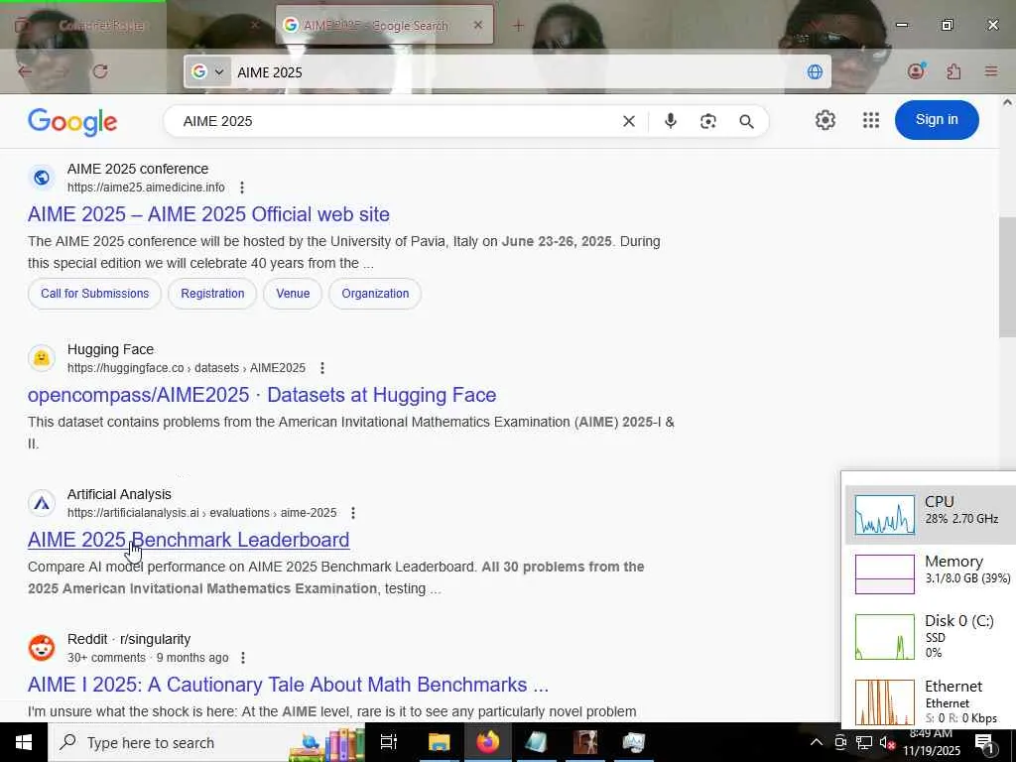Open more options for Artificial Analysis result
The width and height of the screenshot is (1016, 762).
[x=353, y=513]
